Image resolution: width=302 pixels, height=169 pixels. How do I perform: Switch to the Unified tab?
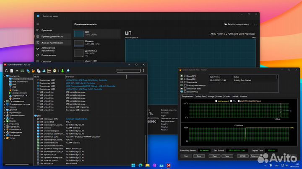tap(234, 97)
